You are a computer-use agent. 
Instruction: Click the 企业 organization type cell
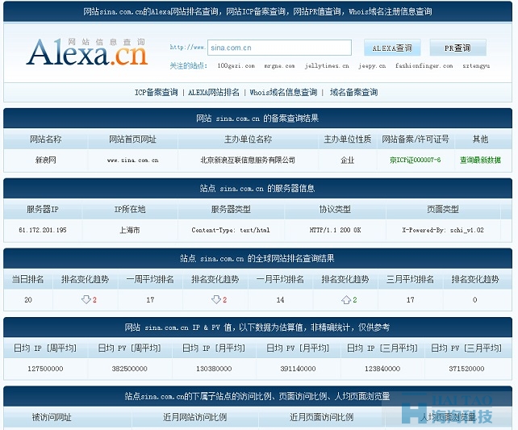coord(347,161)
